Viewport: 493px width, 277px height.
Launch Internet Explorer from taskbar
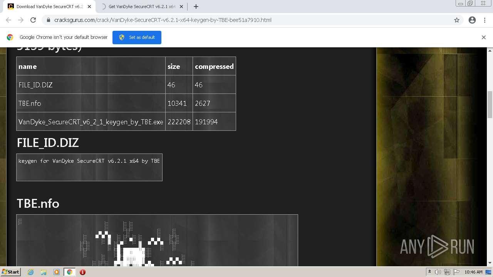coord(30,272)
